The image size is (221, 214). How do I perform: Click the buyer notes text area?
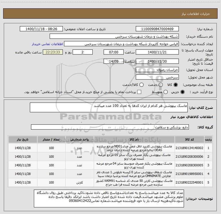[109, 198]
